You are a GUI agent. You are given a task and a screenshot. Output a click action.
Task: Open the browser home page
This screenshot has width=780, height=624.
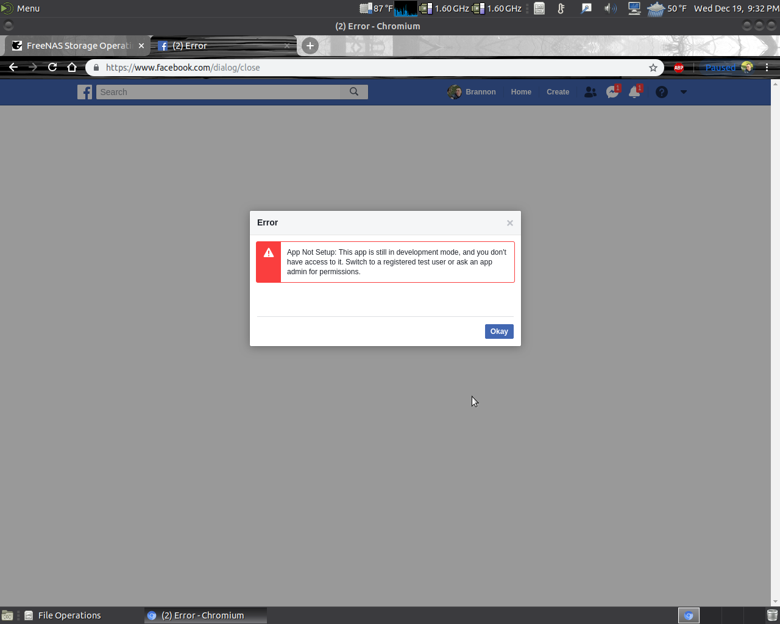[x=72, y=68]
